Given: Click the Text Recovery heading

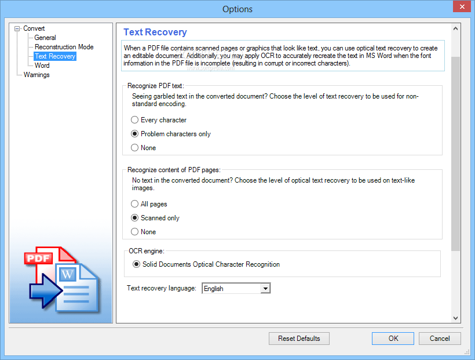Looking at the screenshot, I should tap(155, 32).
